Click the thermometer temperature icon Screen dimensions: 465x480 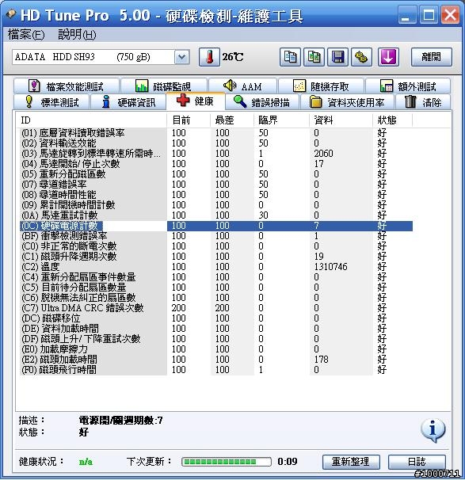pos(209,57)
